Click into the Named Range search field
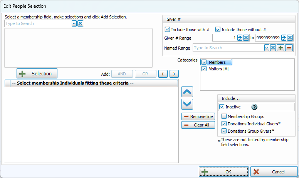This screenshot has width=299, height=178. (227, 48)
